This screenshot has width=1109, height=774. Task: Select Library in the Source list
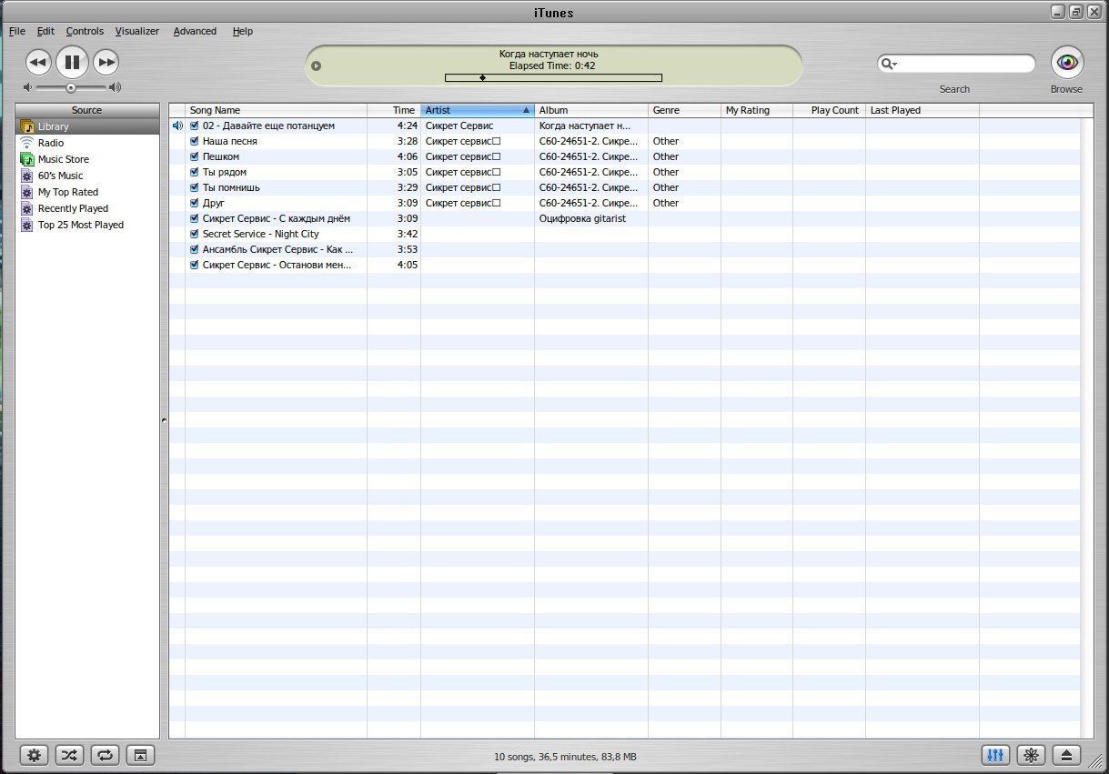[87, 126]
